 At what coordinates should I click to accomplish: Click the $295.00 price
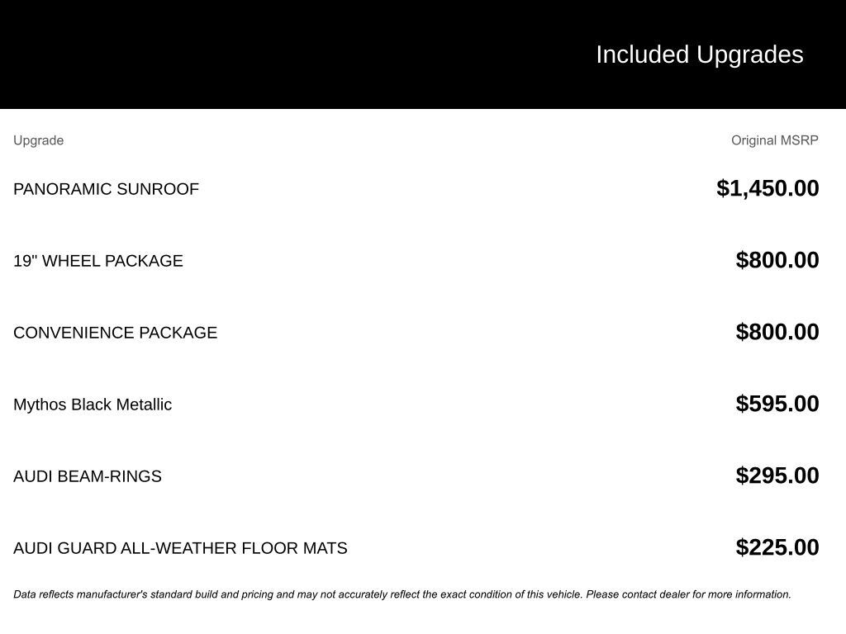coord(777,475)
